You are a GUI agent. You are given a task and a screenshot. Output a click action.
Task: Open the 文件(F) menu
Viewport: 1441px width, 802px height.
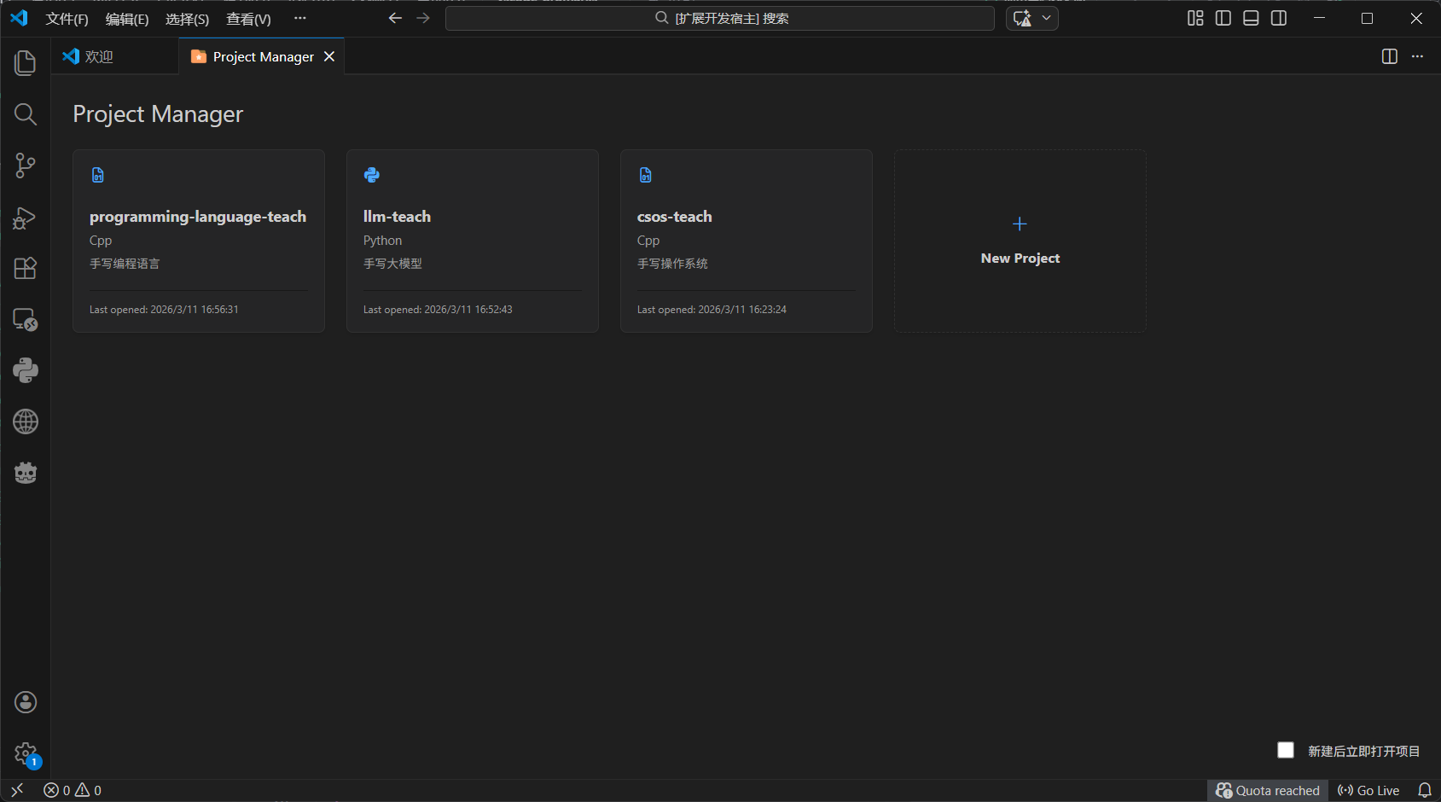click(x=67, y=19)
